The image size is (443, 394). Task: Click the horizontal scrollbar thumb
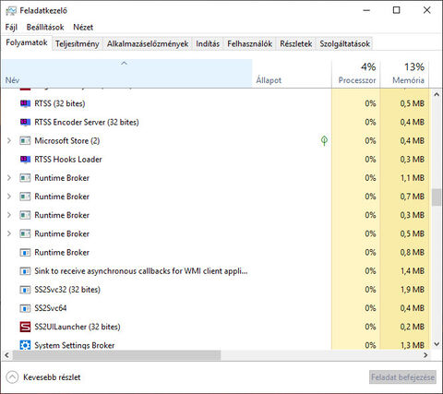(x=116, y=355)
